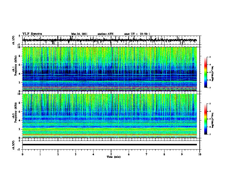The height and width of the screenshot is (173, 225).
Task: Click time axis tick label '1'
Action: 40,154
